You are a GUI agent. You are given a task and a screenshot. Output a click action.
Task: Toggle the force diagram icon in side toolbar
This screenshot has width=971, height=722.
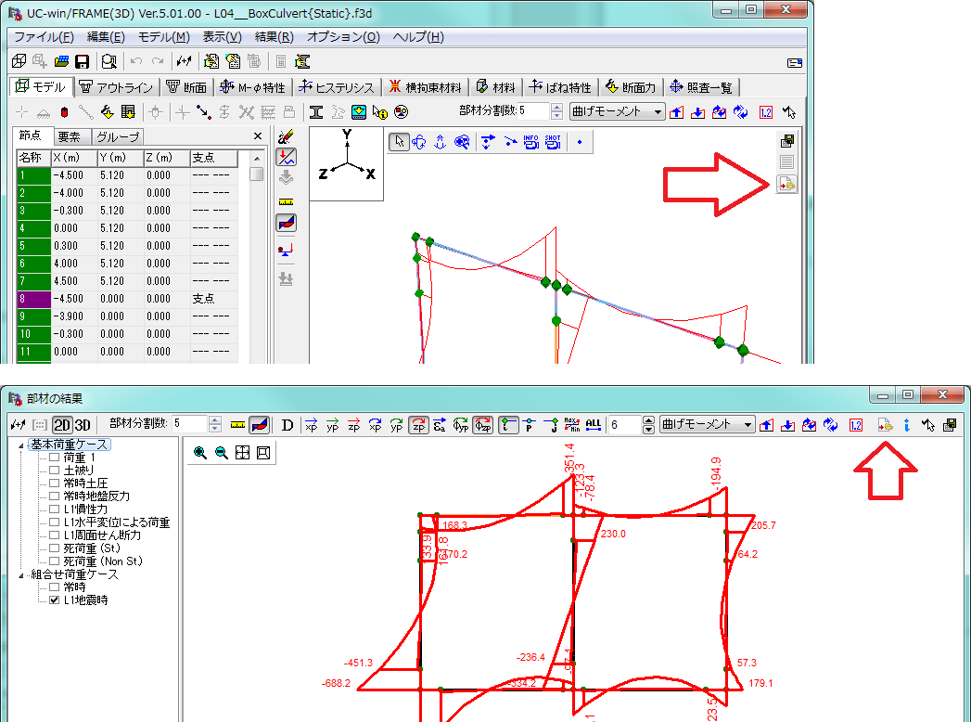click(x=286, y=223)
